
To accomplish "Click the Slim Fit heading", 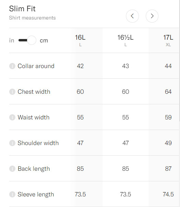I will pyautogui.click(x=22, y=9).
